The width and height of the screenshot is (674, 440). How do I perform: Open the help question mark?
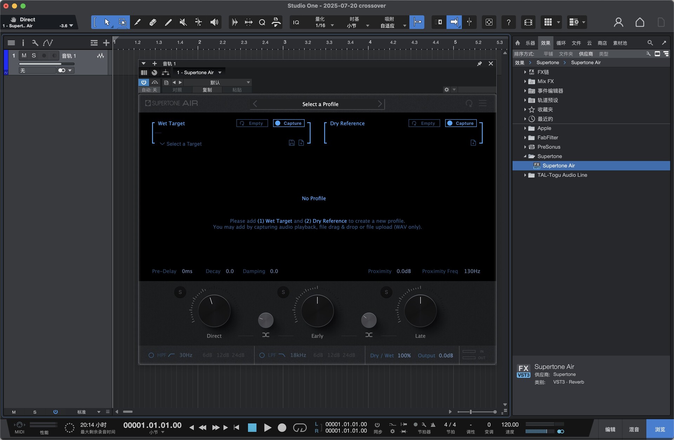[508, 22]
